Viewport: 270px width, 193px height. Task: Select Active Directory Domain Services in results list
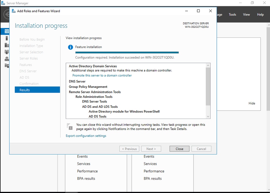[93, 66]
